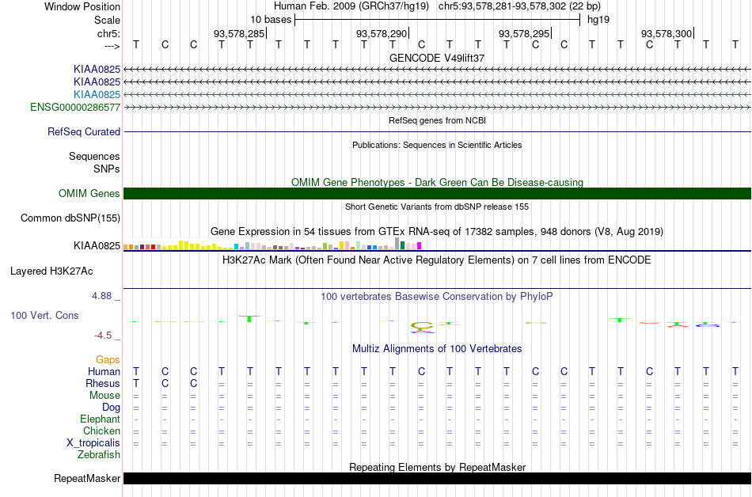Click the ---> sequence direction label
This screenshot has height=497, width=752.
tap(112, 46)
